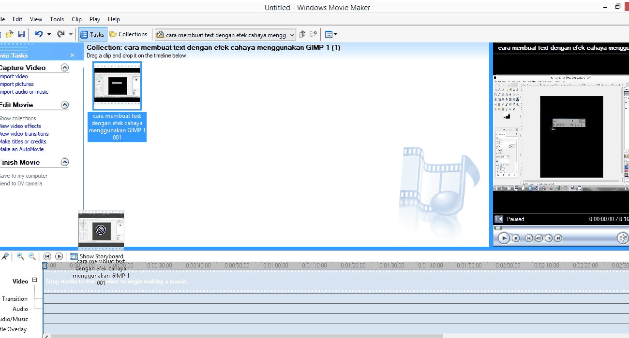This screenshot has height=338, width=629.
Task: Zoom out on the timeline
Action: click(32, 256)
